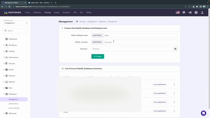
Task: Click the browser reload button
Action: [10, 7]
